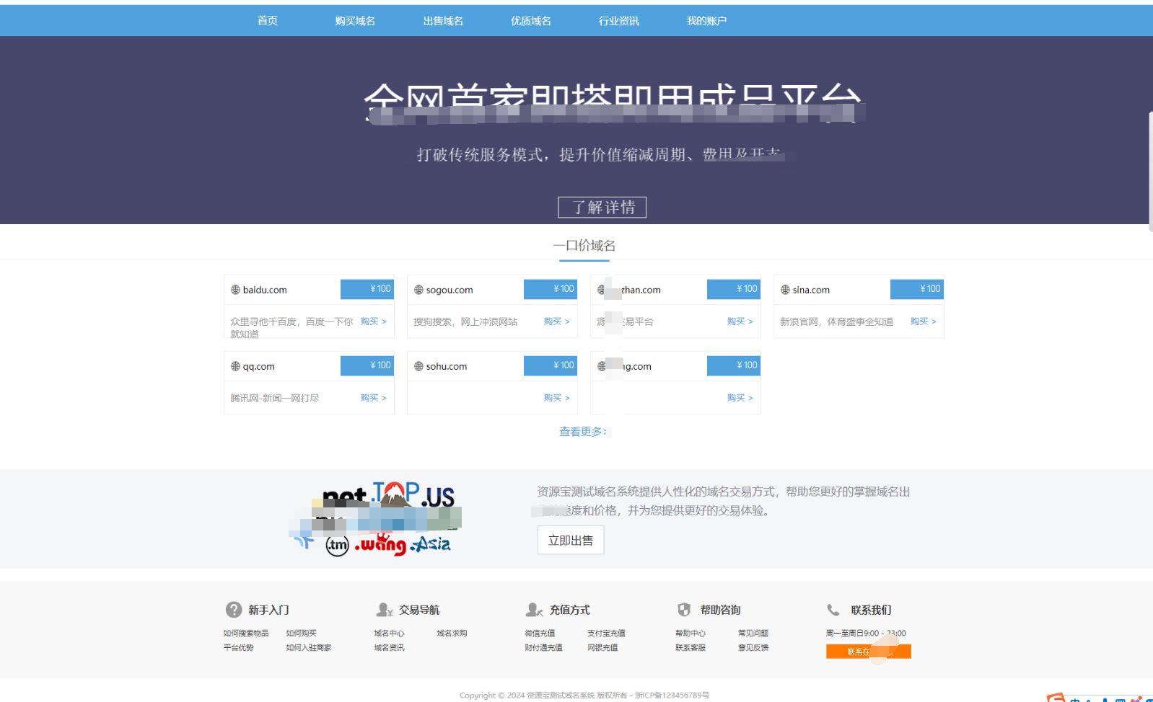Click the user icon by 充值方式
This screenshot has height=702, width=1153.
tap(534, 610)
